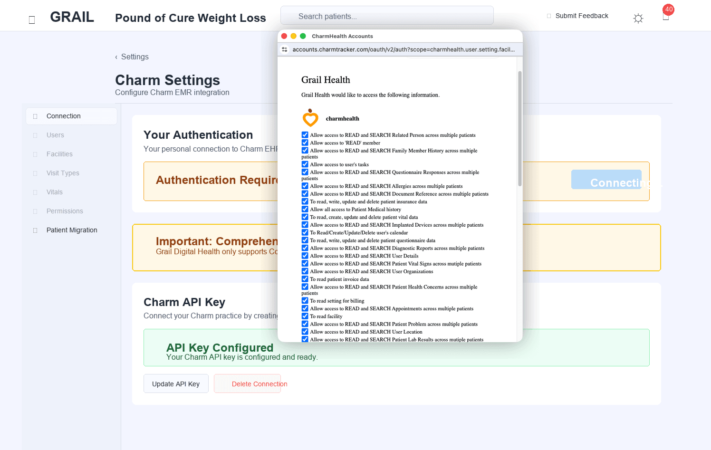Uncheck patient vital data checkbox
This screenshot has width=711, height=450.
tap(305, 217)
